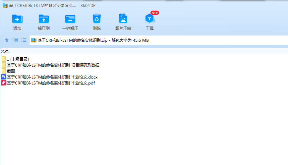Go up one level with arrow icon
This screenshot has height=165, width=288.
(x=7, y=40)
